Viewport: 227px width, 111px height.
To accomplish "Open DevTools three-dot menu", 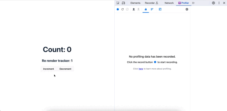I will tap(219, 3).
